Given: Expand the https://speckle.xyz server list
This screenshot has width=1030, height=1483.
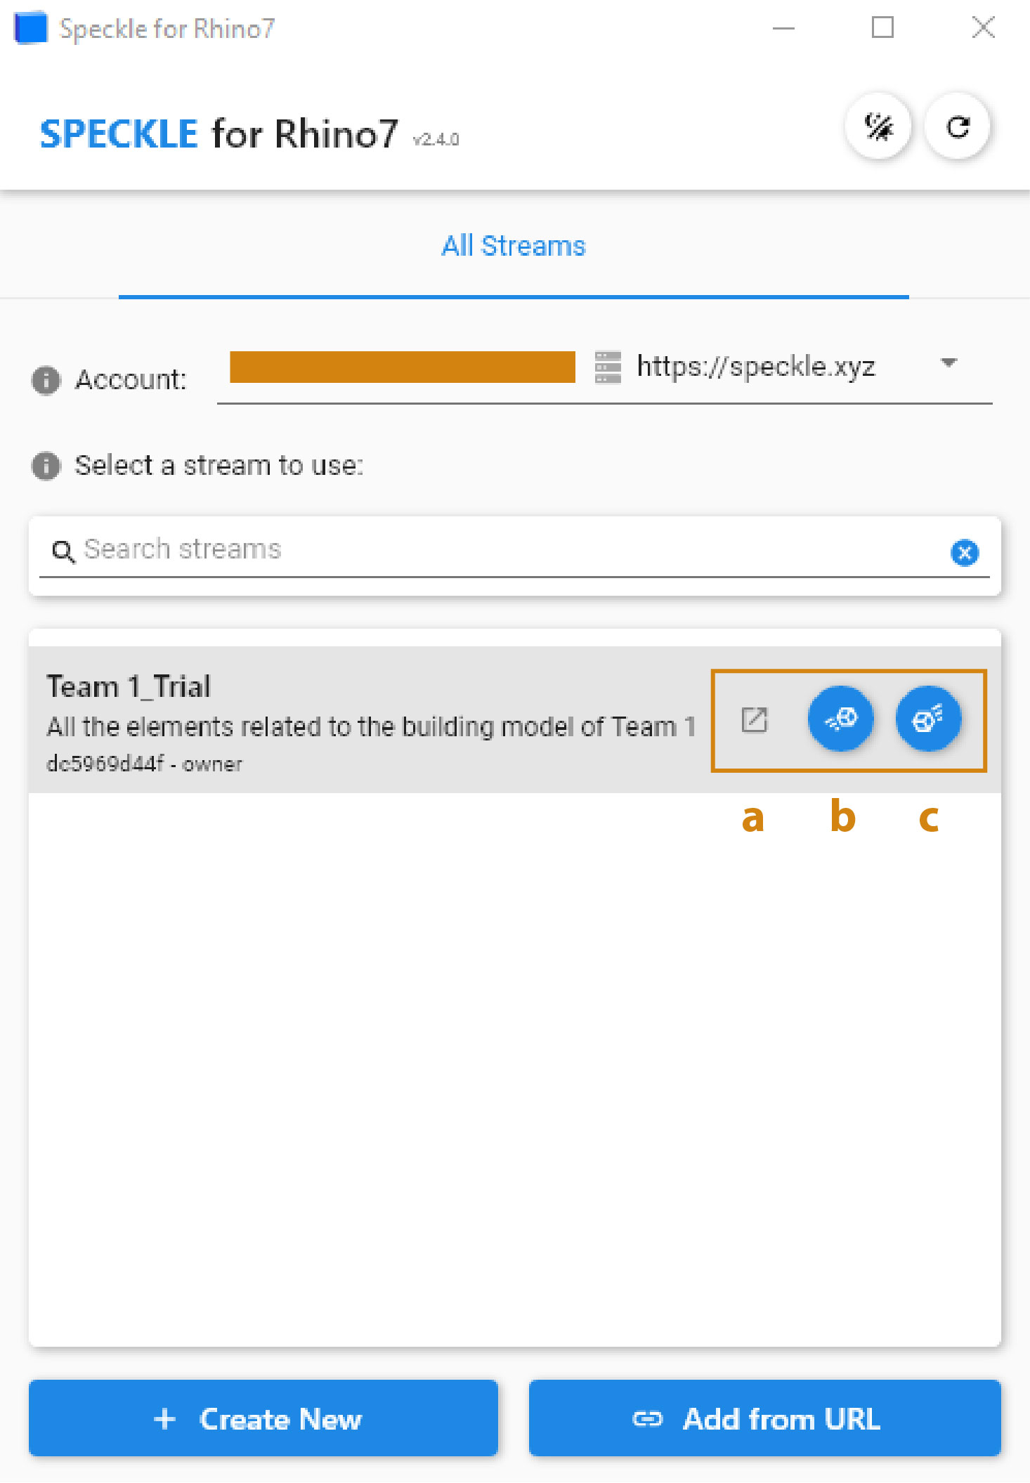Looking at the screenshot, I should 948,365.
